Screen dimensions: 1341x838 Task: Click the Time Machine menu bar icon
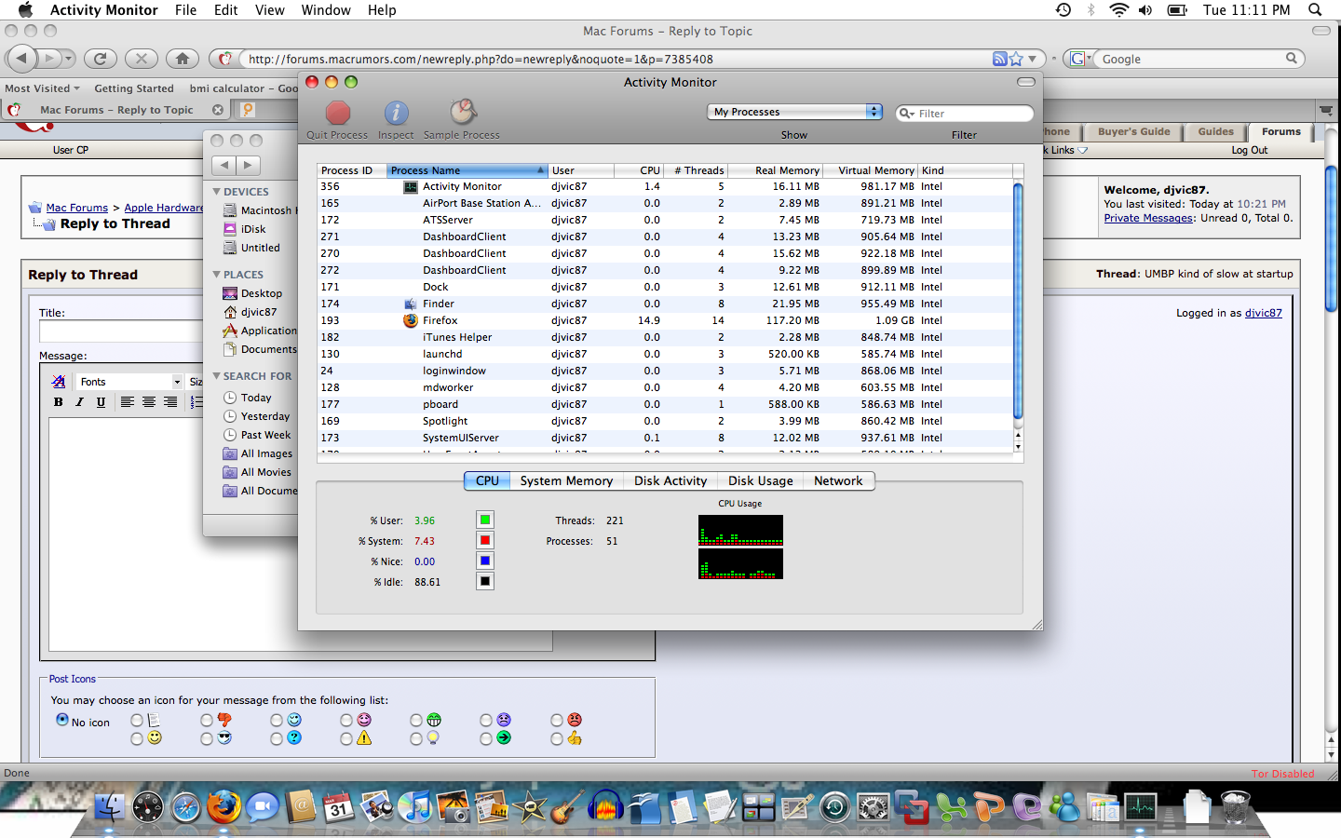click(x=1063, y=9)
